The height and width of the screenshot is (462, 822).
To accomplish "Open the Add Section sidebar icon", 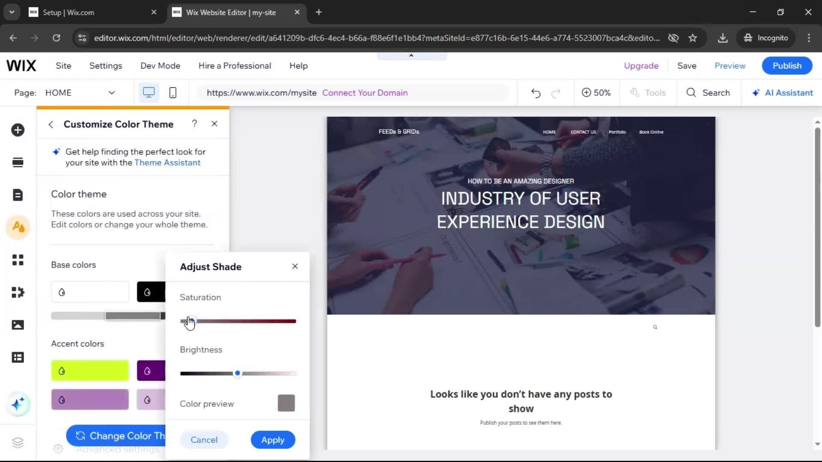I will pos(18,163).
